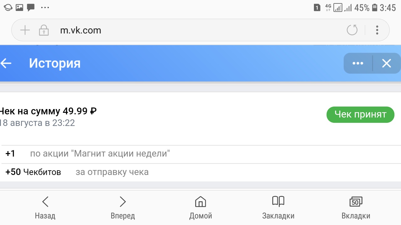Screen dimensions: 401x225
Task: Add new tab with plus icon
Action: point(25,30)
